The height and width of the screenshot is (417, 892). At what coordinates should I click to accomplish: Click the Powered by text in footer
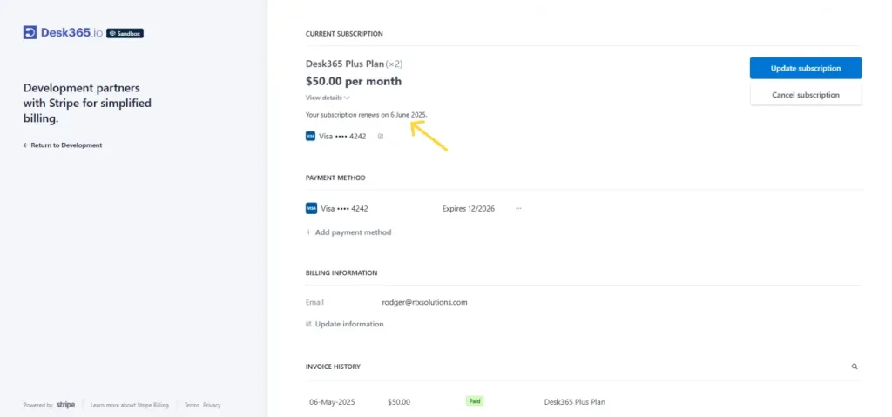(37, 405)
